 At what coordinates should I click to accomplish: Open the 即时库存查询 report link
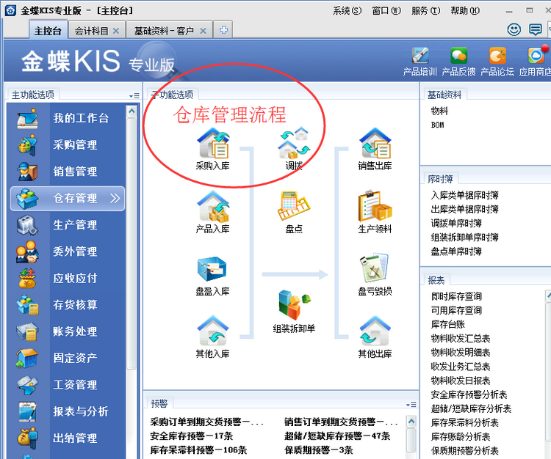click(456, 297)
